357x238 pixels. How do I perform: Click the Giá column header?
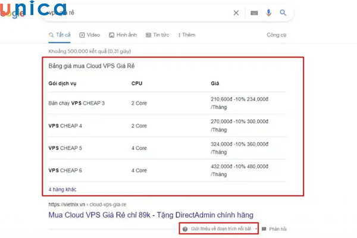[215, 83]
